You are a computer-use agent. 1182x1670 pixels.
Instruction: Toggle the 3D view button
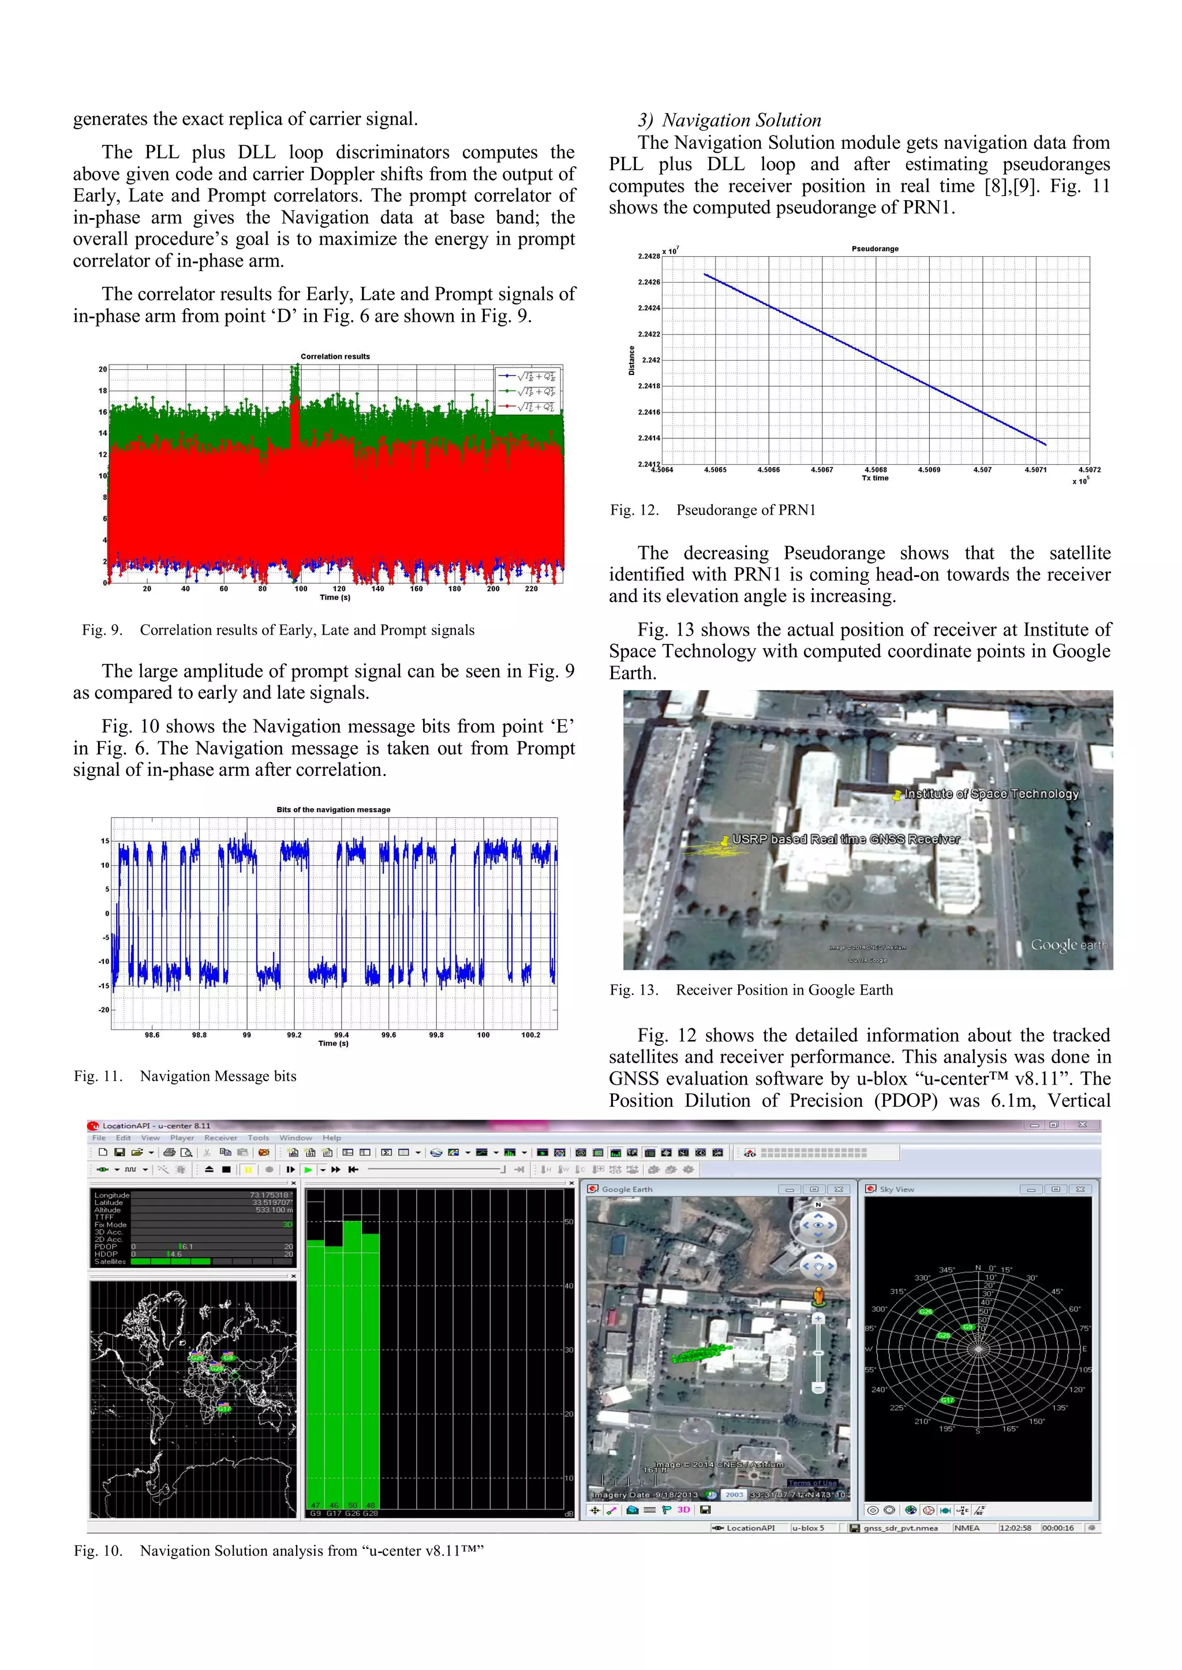pyautogui.click(x=683, y=1510)
